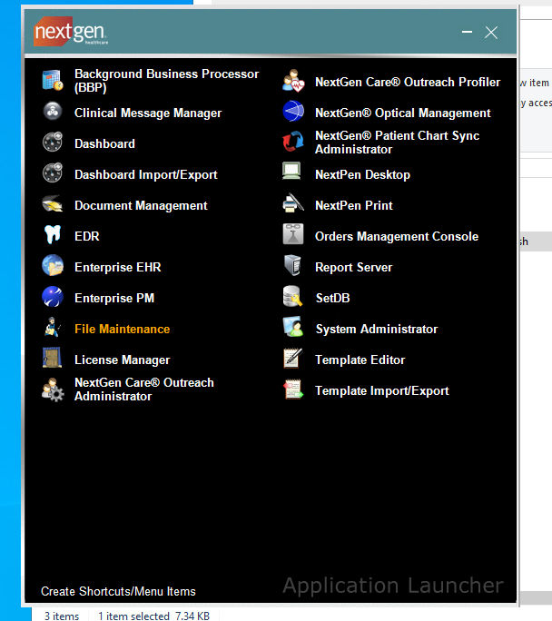Click the NextGen Optical Management icon
Viewport: 552px width, 621px height.
[x=292, y=113]
